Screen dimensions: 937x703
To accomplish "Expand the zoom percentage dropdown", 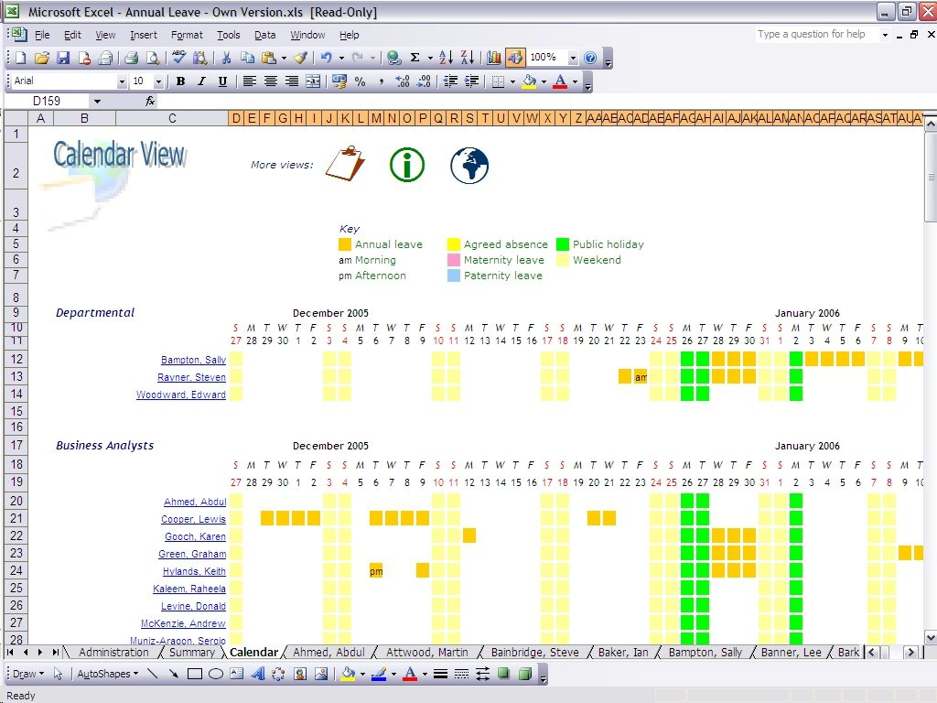I will (x=573, y=58).
